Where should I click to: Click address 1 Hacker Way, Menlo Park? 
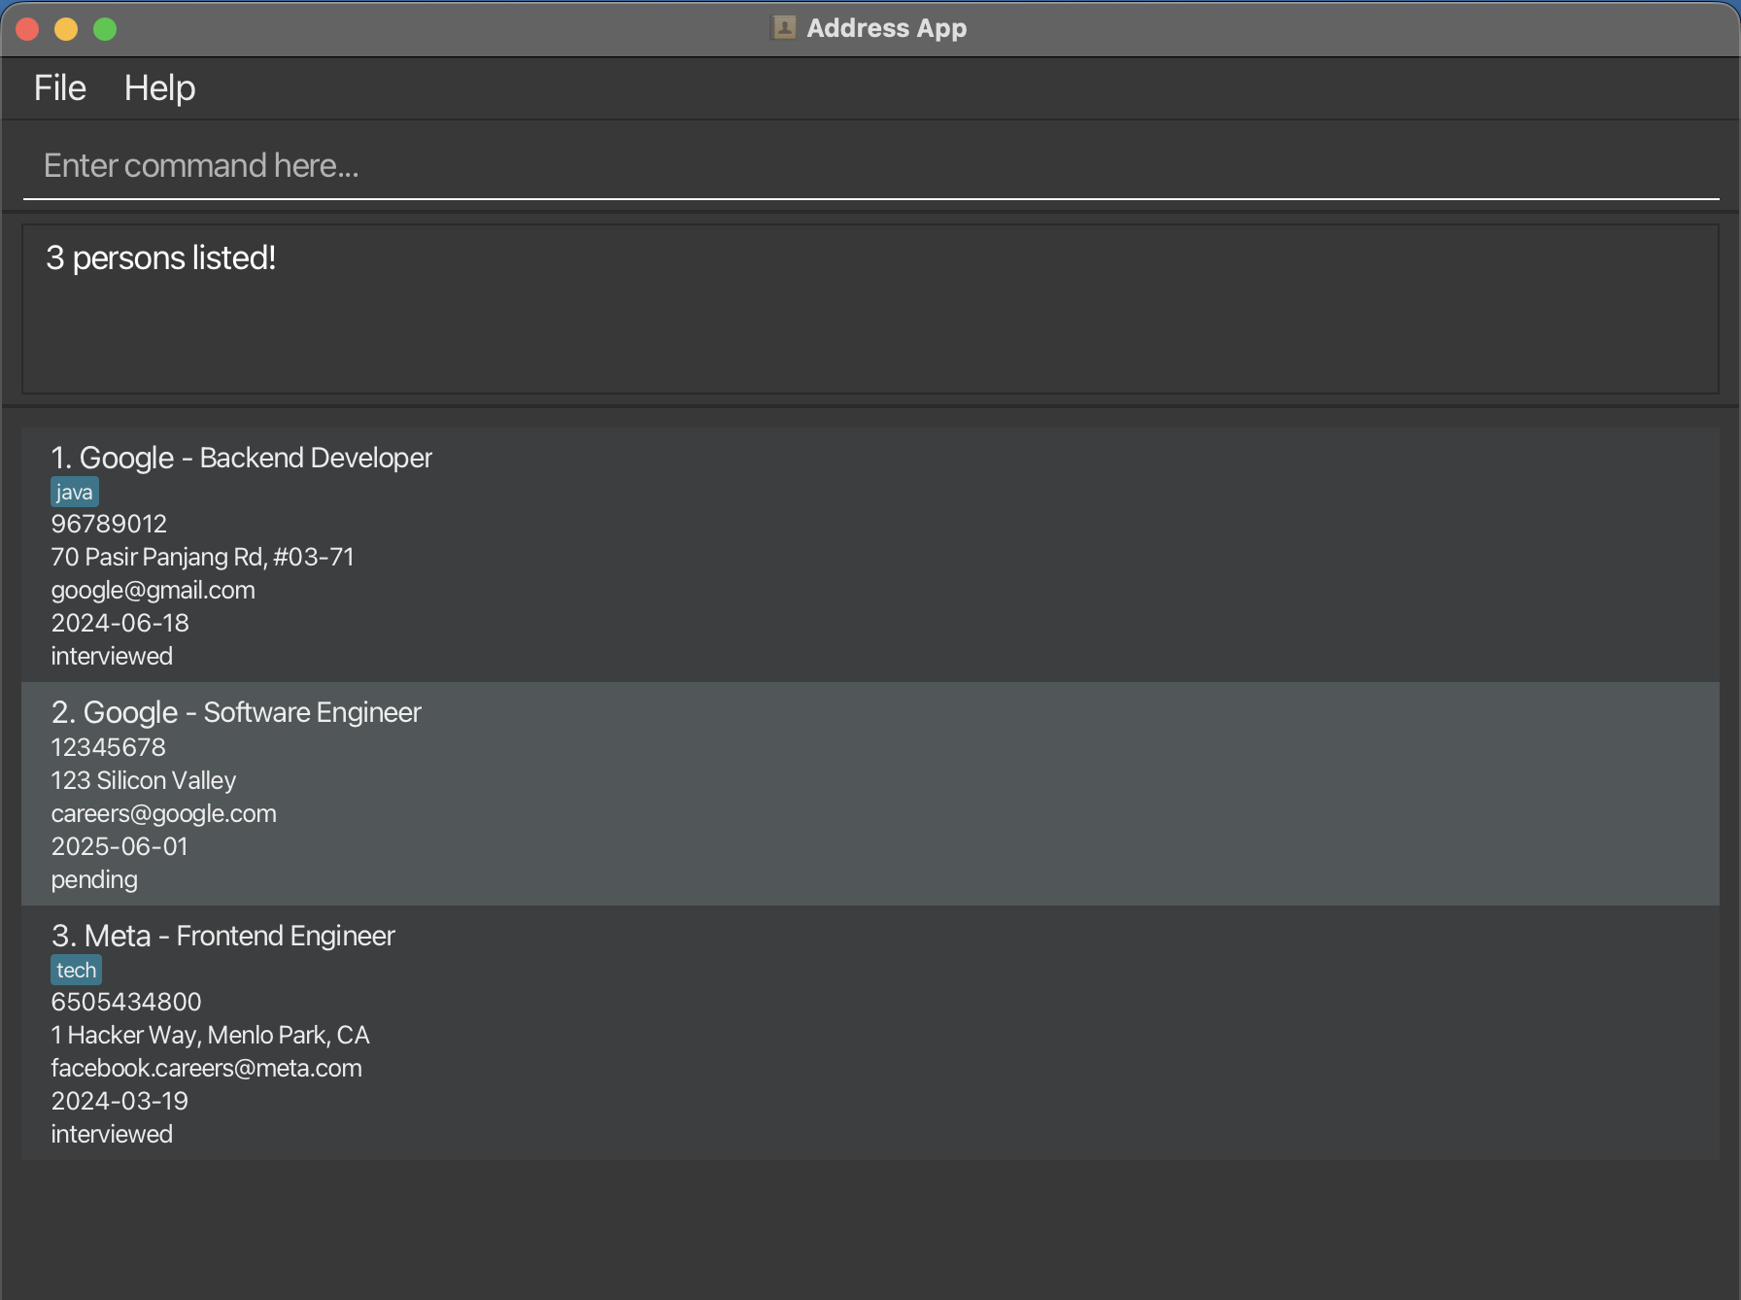pos(210,1036)
